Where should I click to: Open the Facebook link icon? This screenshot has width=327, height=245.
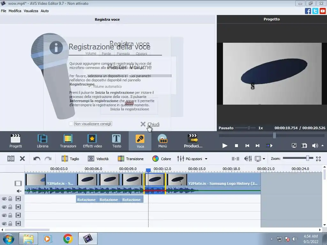[x=308, y=11]
